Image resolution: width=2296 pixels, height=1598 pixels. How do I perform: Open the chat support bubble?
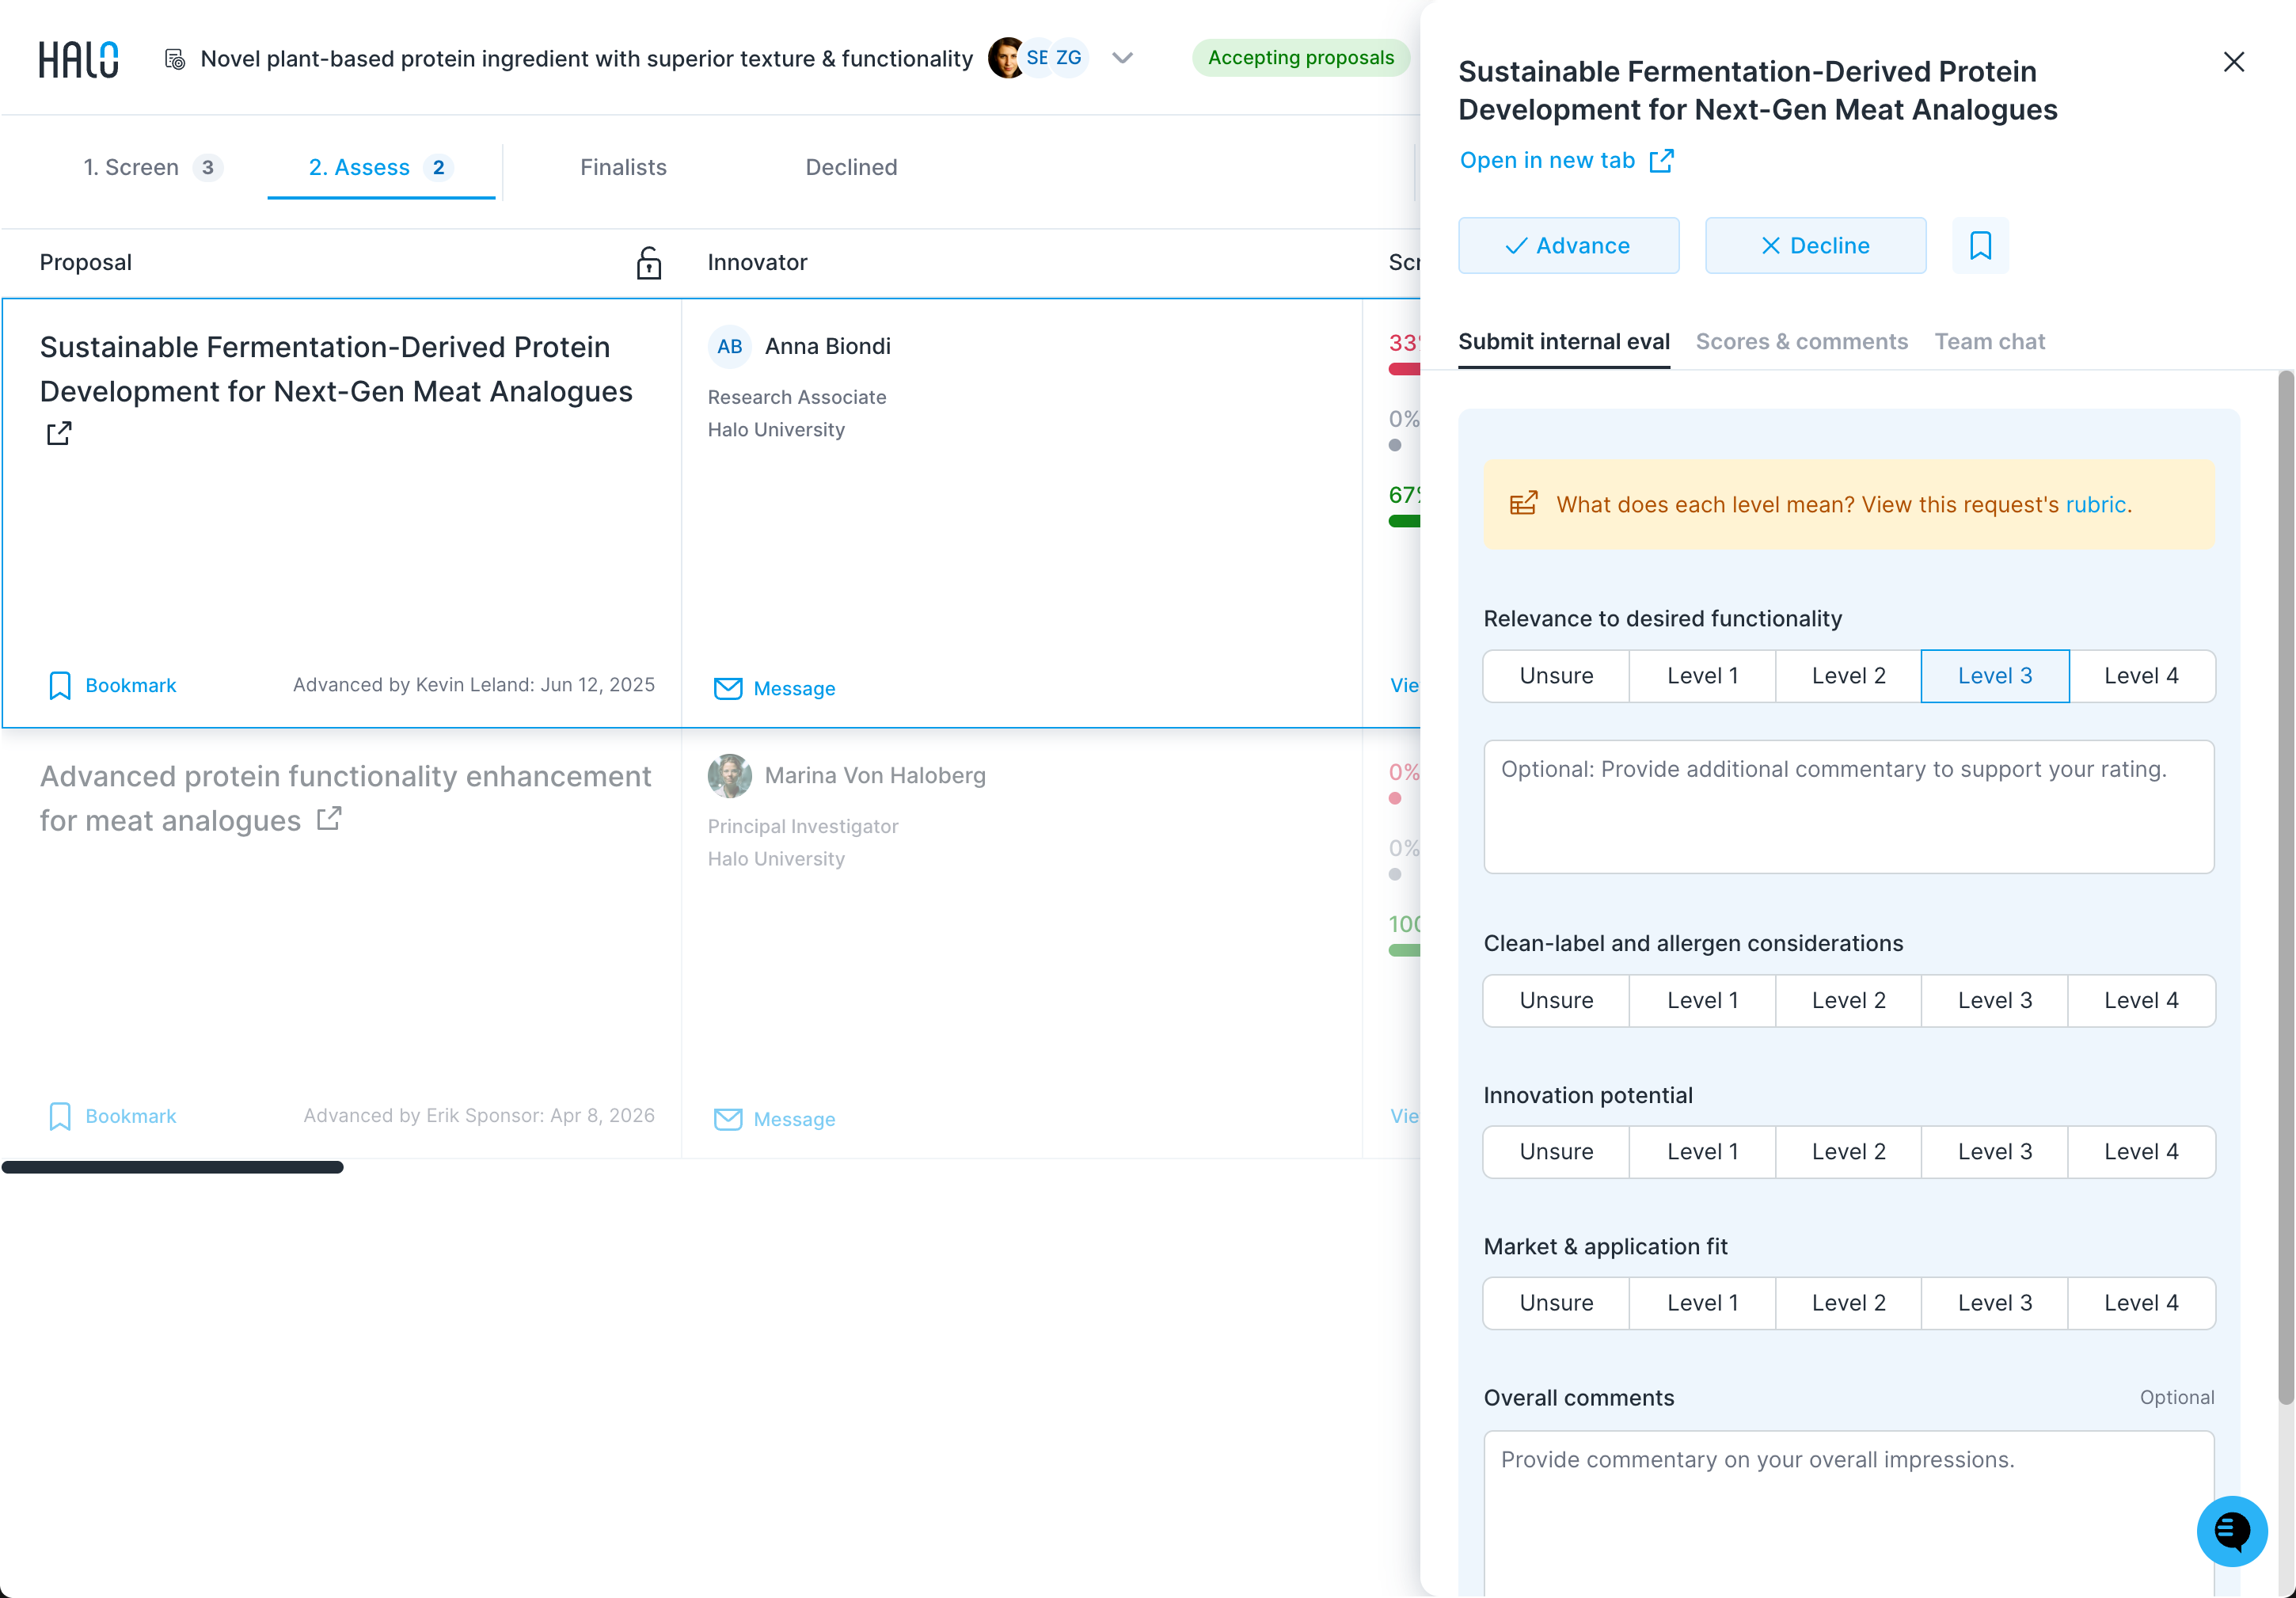coord(2231,1531)
